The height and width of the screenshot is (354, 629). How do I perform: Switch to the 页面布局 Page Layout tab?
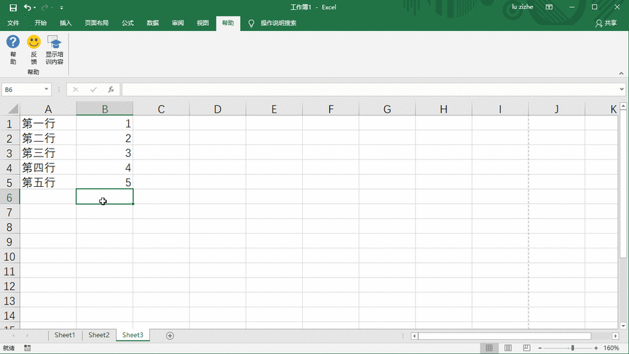(x=96, y=23)
